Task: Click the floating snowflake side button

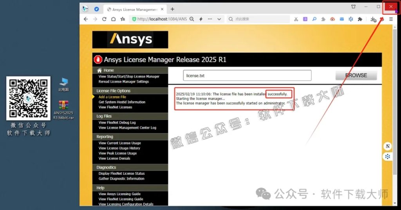Action: (388, 156)
